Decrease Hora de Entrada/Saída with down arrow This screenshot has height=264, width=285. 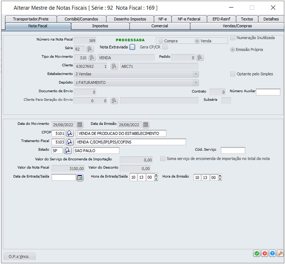(x=156, y=179)
